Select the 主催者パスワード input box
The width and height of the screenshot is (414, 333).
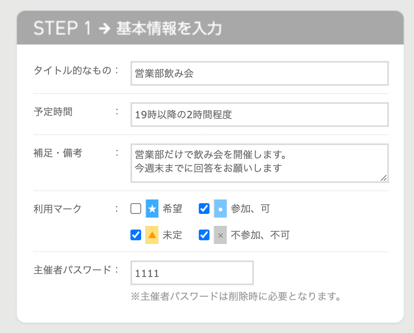pyautogui.click(x=192, y=273)
